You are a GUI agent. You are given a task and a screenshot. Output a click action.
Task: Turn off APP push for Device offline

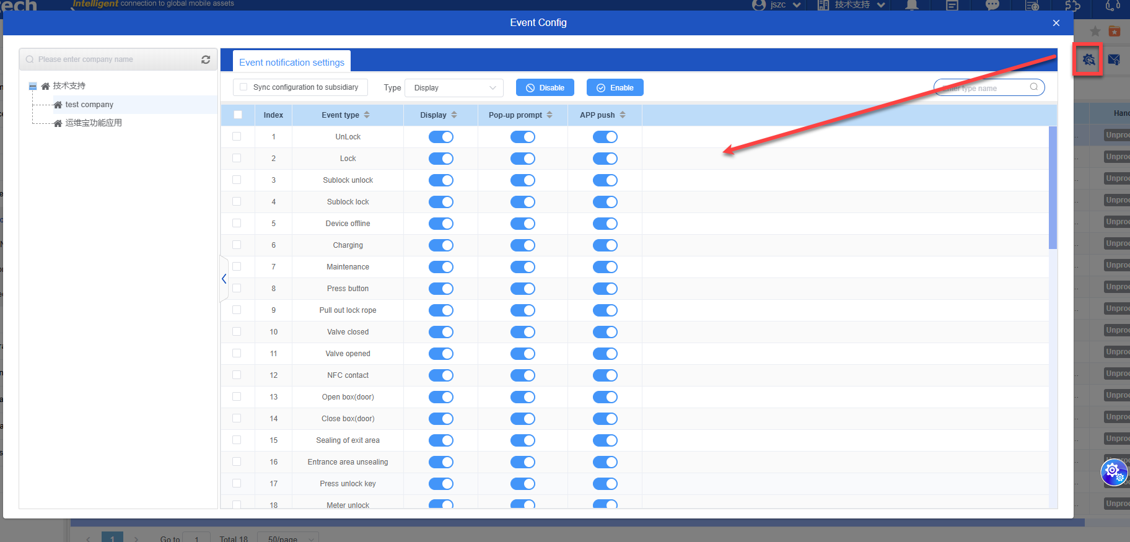605,224
